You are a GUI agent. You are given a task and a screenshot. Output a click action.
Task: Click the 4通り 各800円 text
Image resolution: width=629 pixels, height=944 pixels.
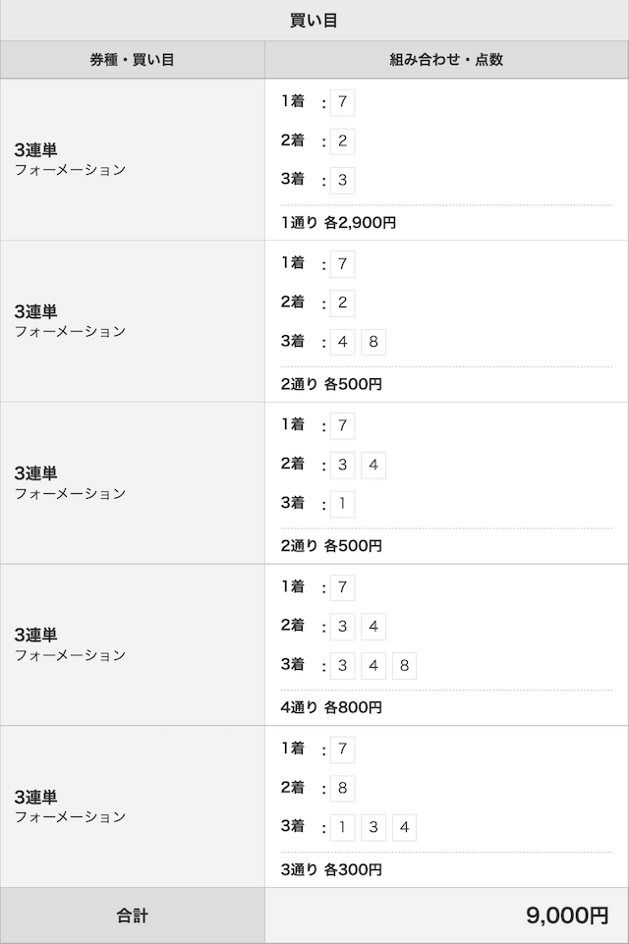click(x=331, y=707)
